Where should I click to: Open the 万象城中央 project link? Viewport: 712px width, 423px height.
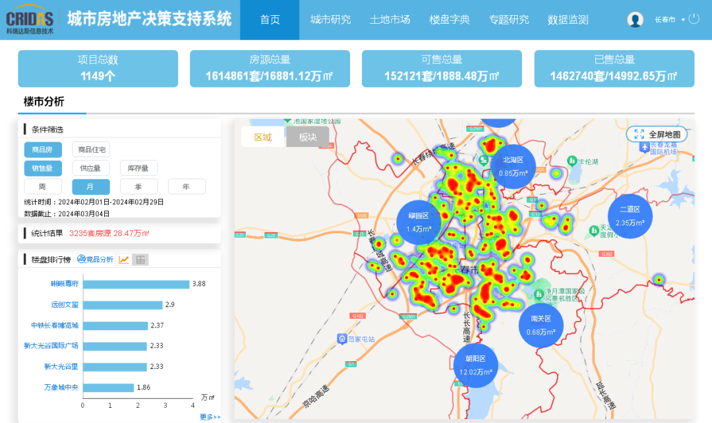coord(61,387)
